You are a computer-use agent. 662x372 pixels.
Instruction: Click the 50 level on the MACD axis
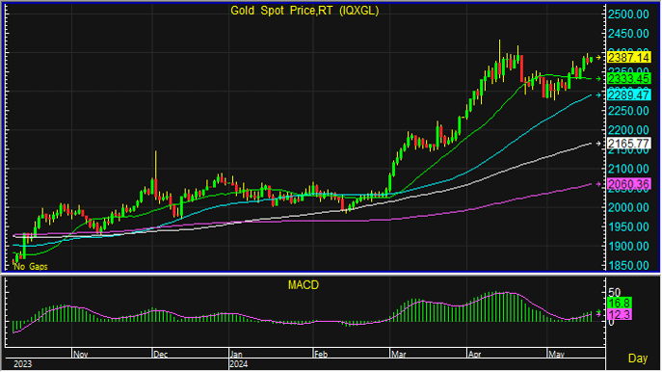coord(614,292)
